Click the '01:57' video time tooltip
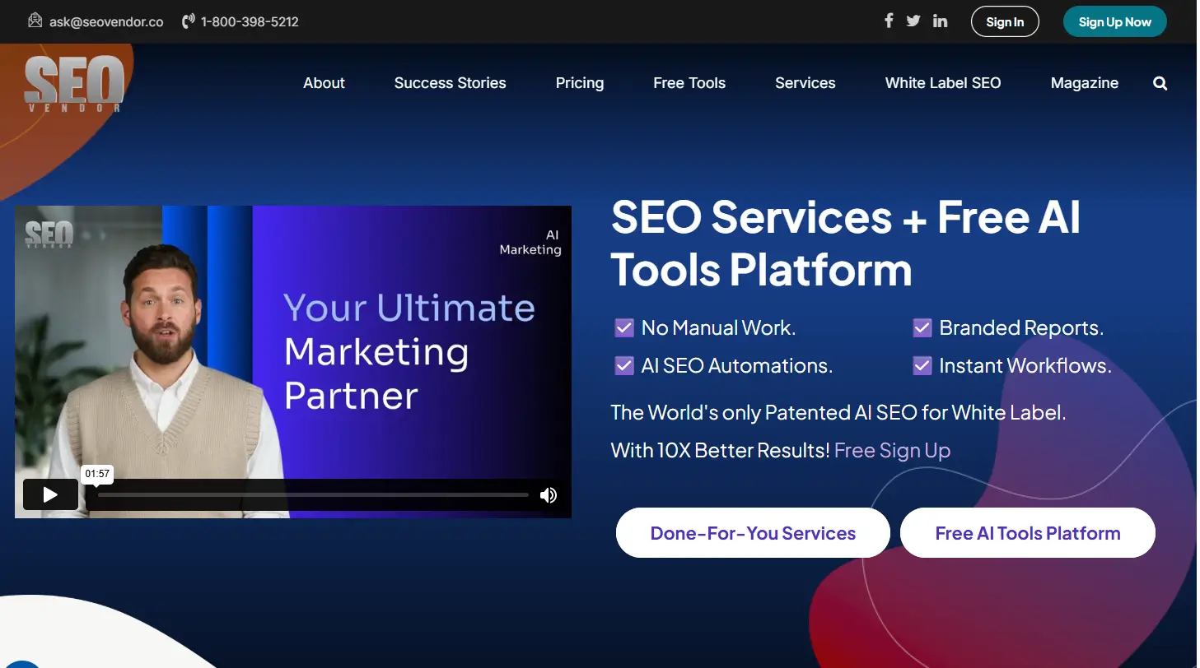Image resolution: width=1200 pixels, height=668 pixels. (x=97, y=474)
